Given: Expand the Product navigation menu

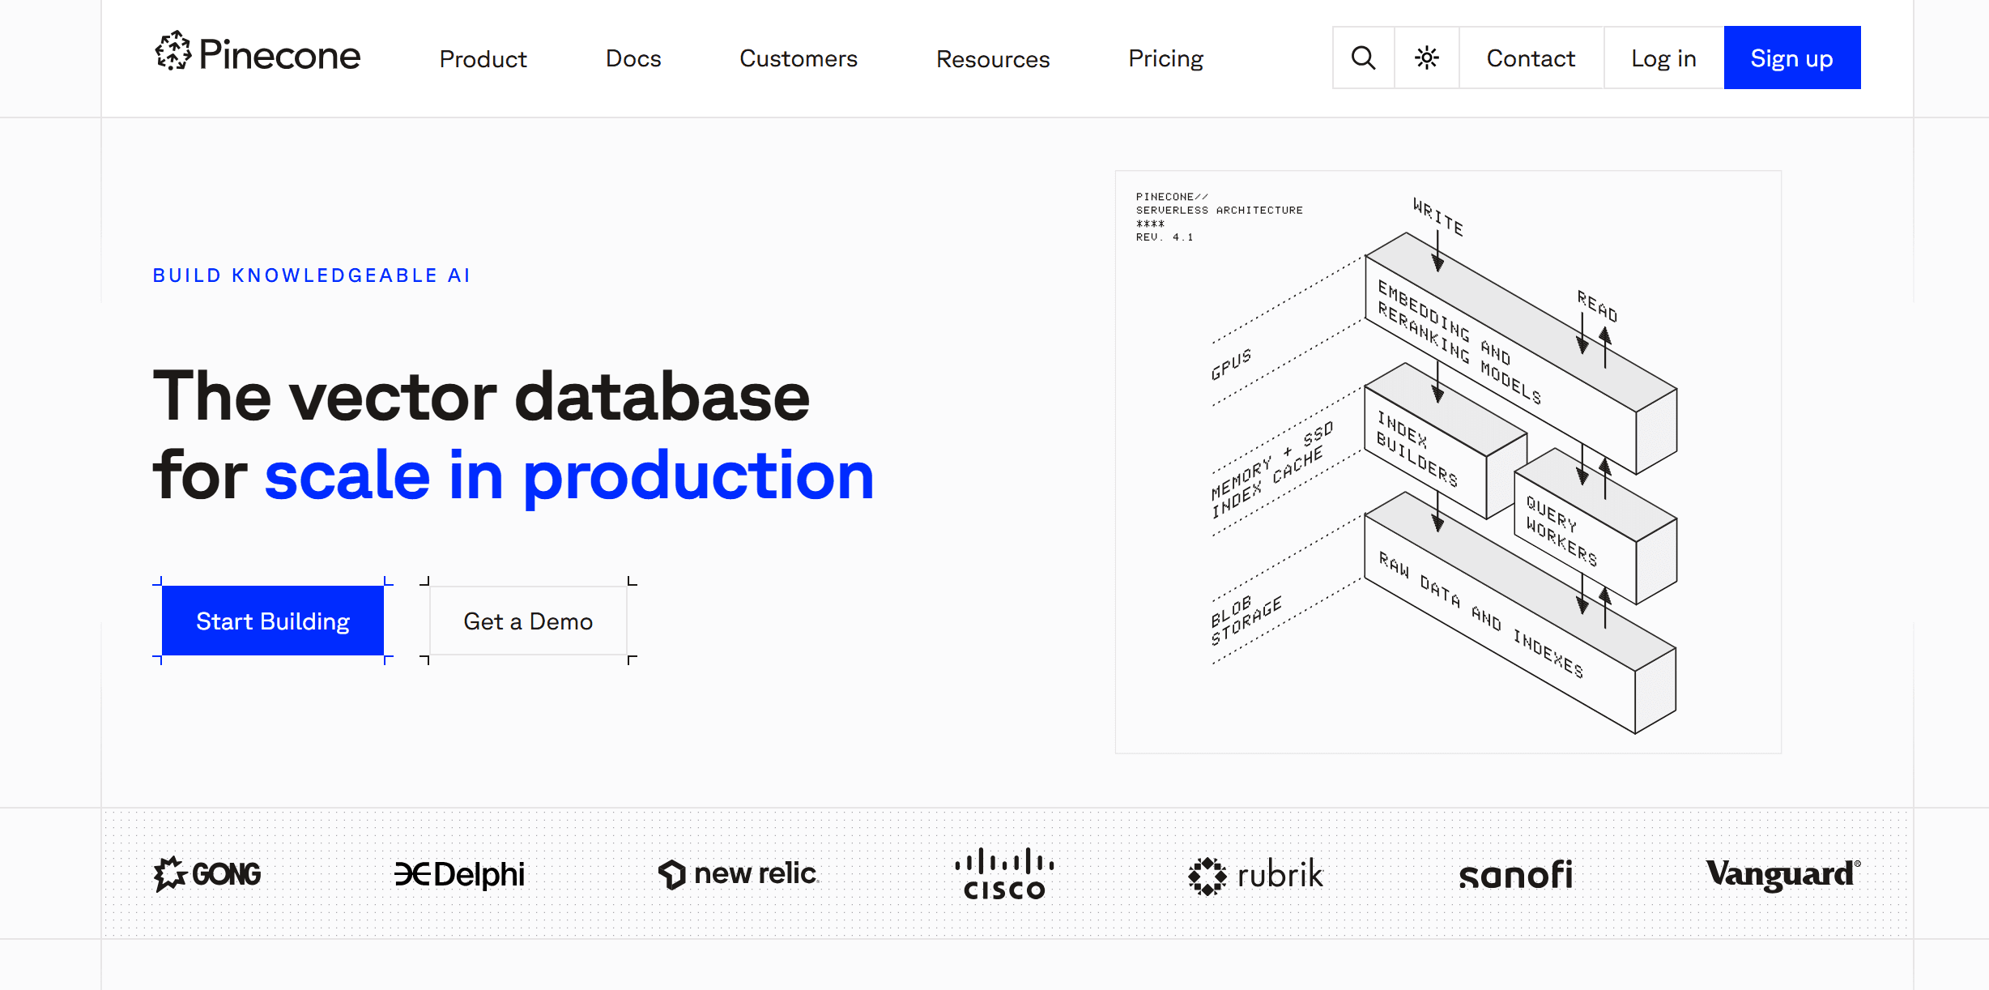Looking at the screenshot, I should point(483,58).
